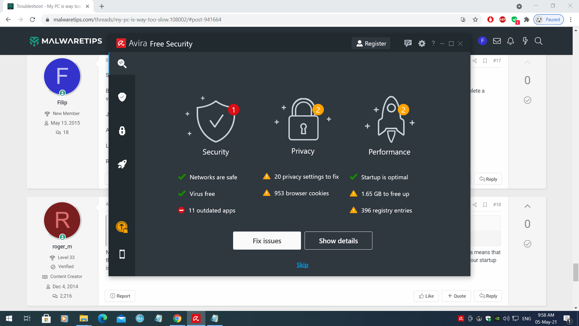Screen dimensions: 579x326
Task: Click the Register button
Action: (x=371, y=43)
